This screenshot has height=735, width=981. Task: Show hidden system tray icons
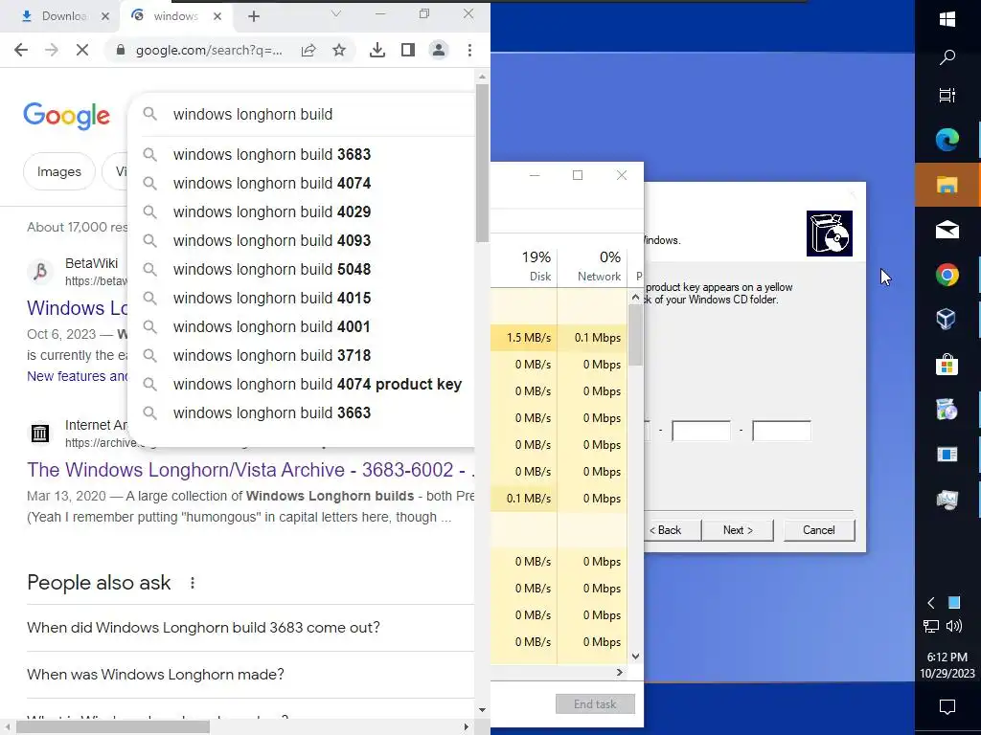(931, 603)
